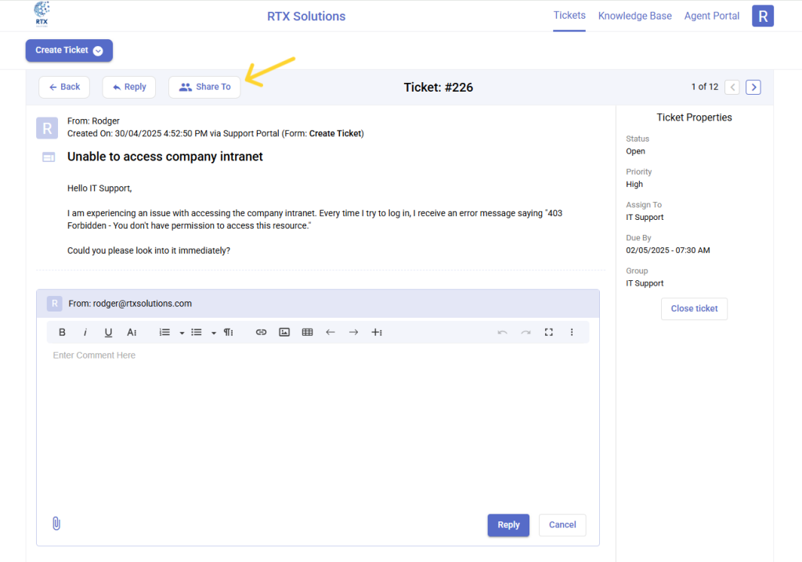
Task: Click the priority value High
Action: pos(634,184)
